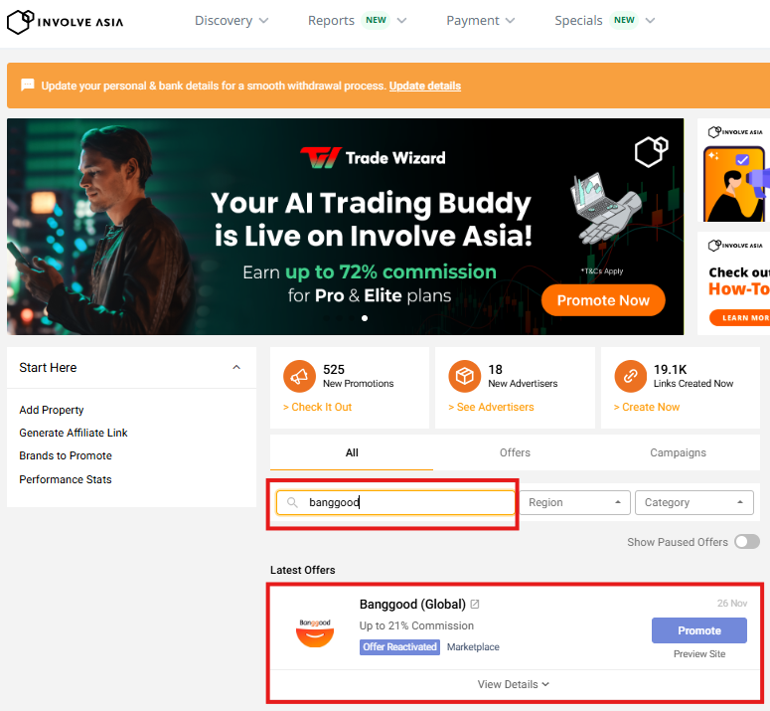Click the banner carousel dot indicator
The height and width of the screenshot is (711, 770).
click(365, 318)
